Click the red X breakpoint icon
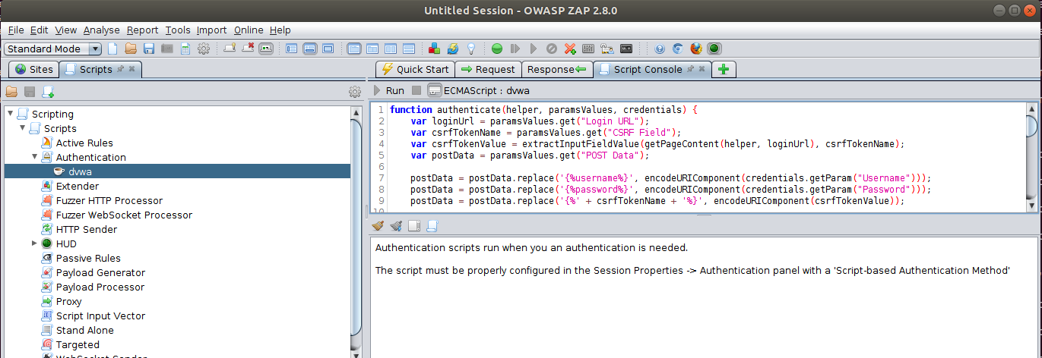The image size is (1042, 358). pos(569,49)
